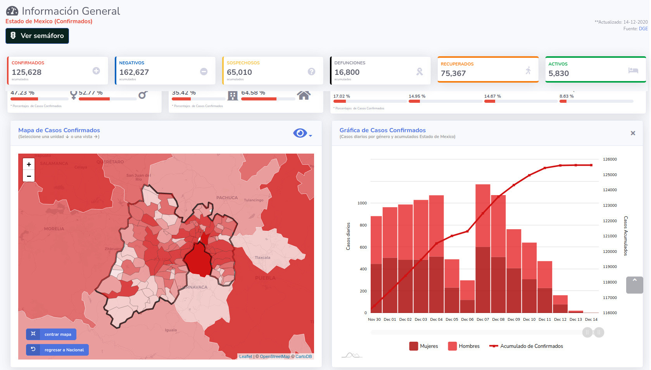
Task: Click the dashboard gauge icon beside Información General
Action: click(12, 11)
